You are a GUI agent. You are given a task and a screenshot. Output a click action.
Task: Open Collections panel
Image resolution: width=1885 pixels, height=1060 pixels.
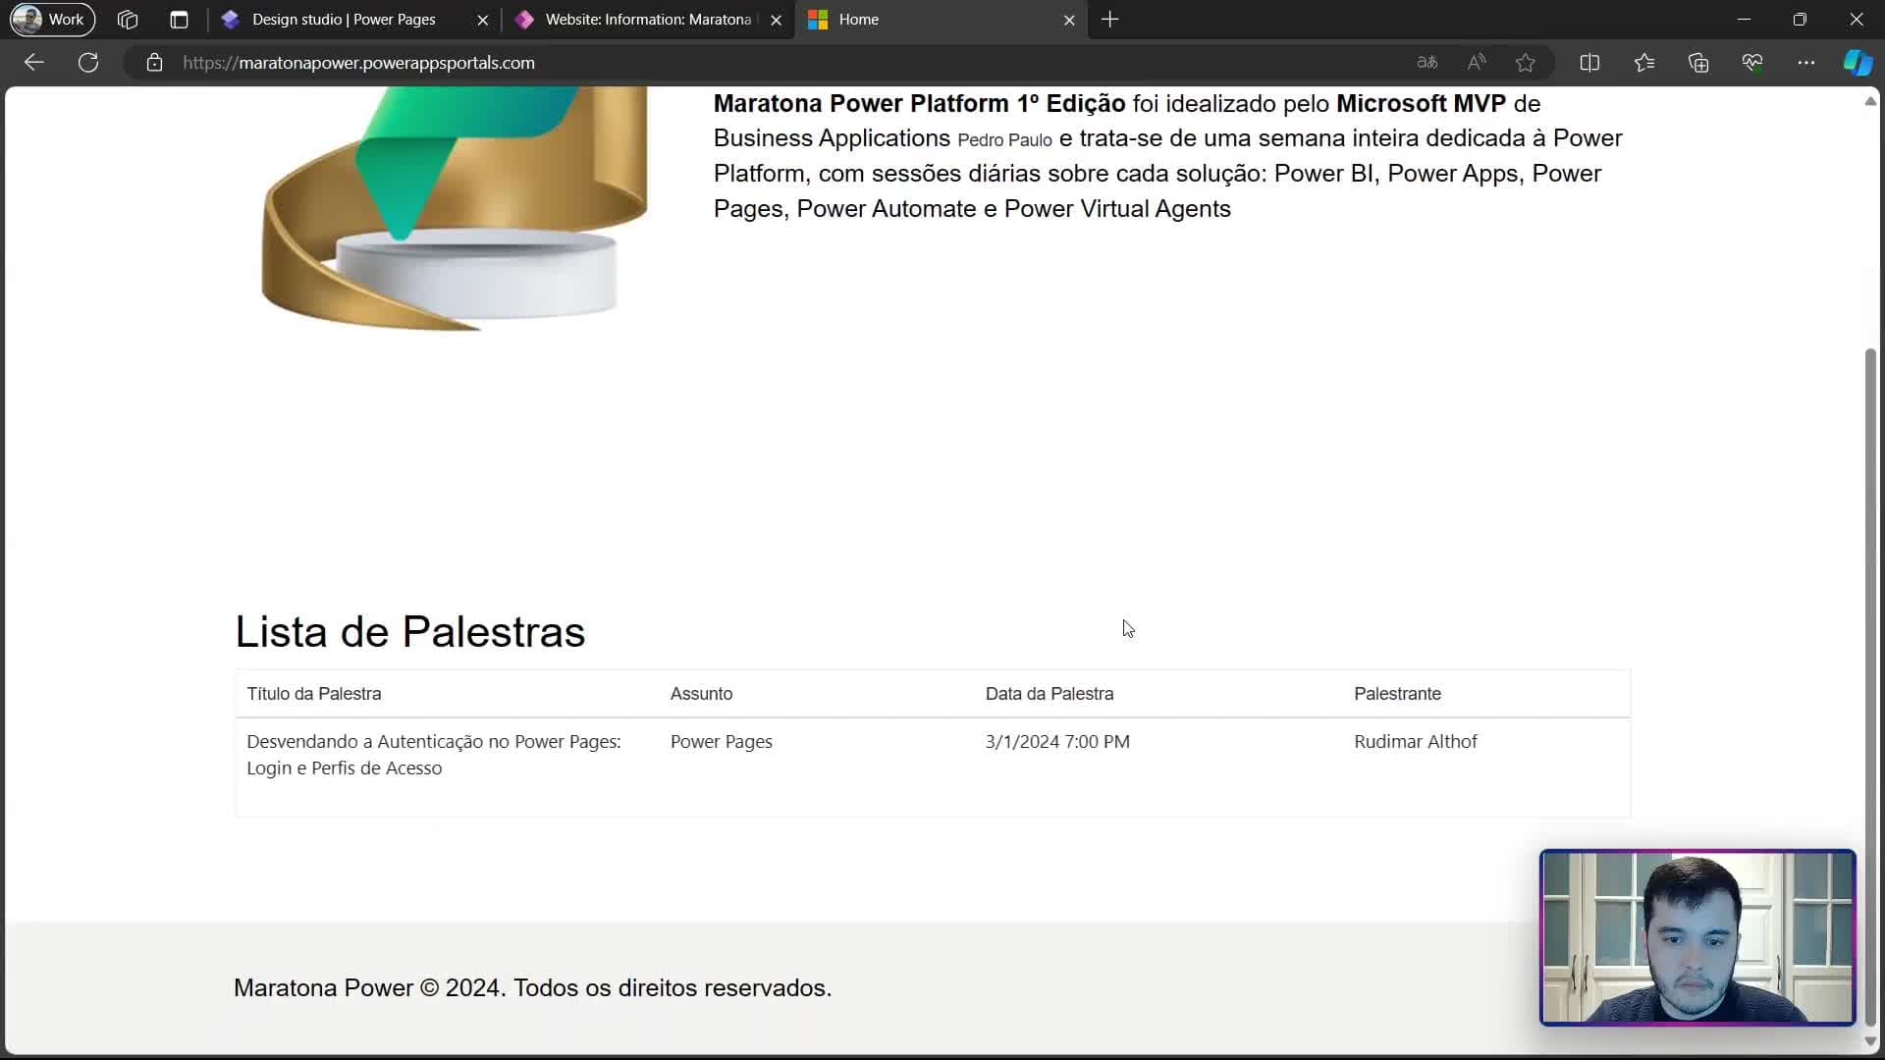click(x=1698, y=62)
